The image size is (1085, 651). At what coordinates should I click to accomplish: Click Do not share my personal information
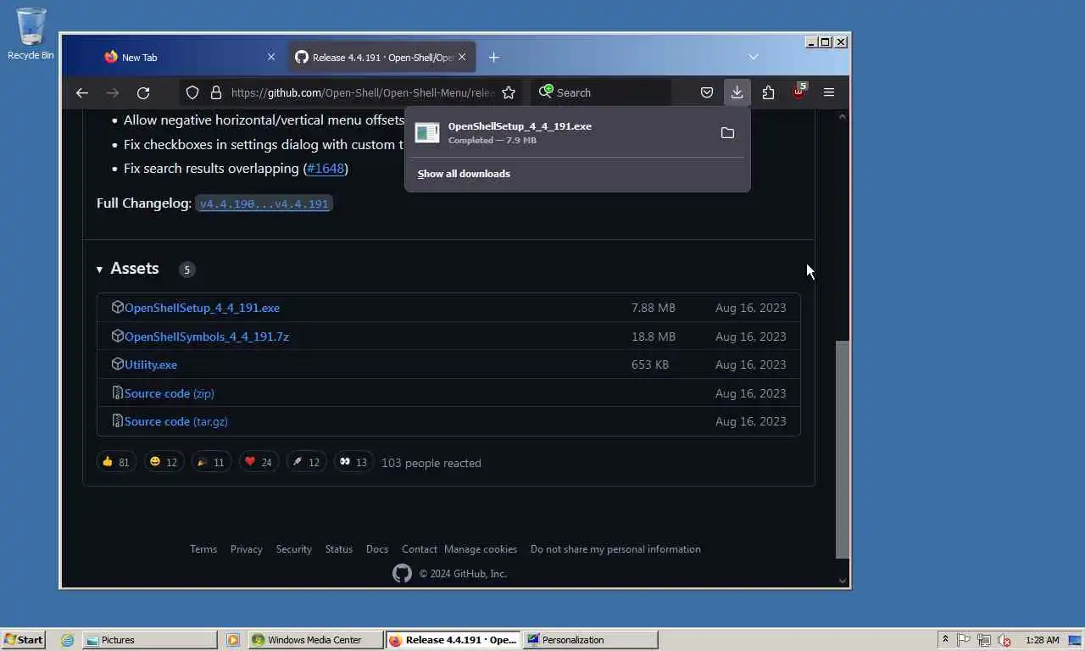(615, 549)
